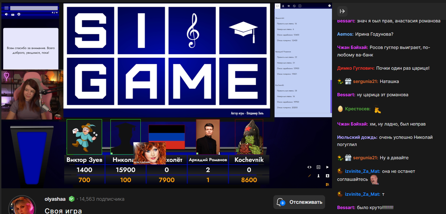Open the info tab in game panel
The height and width of the screenshot is (214, 446).
[300, 6]
